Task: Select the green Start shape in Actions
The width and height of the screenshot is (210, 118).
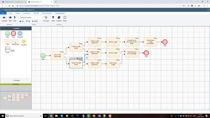Action: point(8,33)
